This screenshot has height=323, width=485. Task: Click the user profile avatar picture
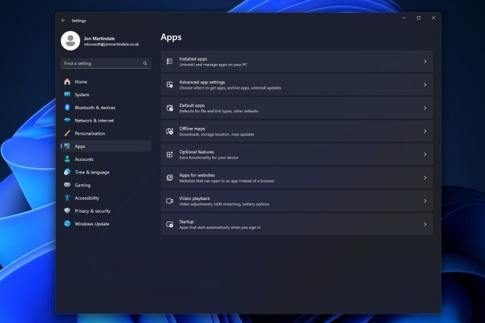pyautogui.click(x=71, y=40)
